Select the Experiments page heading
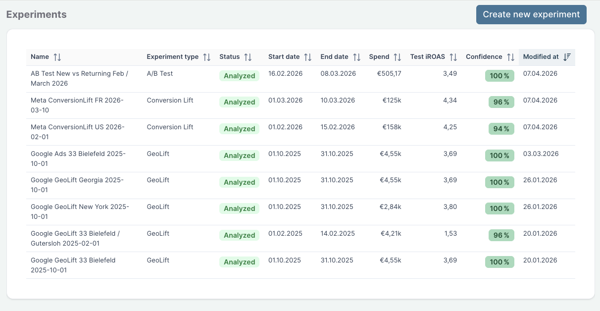The width and height of the screenshot is (600, 311). [x=36, y=14]
